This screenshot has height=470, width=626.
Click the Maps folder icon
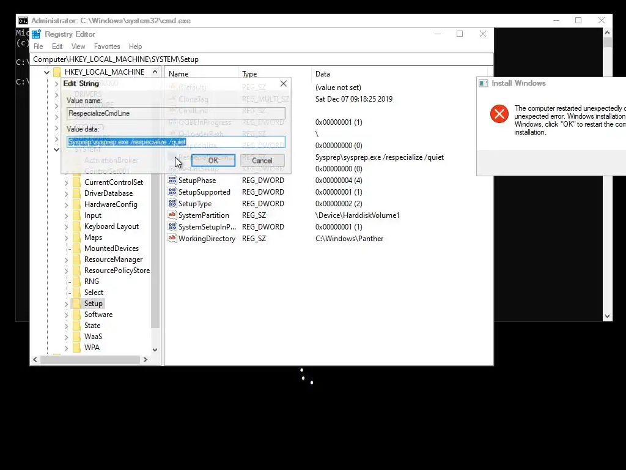[76, 237]
